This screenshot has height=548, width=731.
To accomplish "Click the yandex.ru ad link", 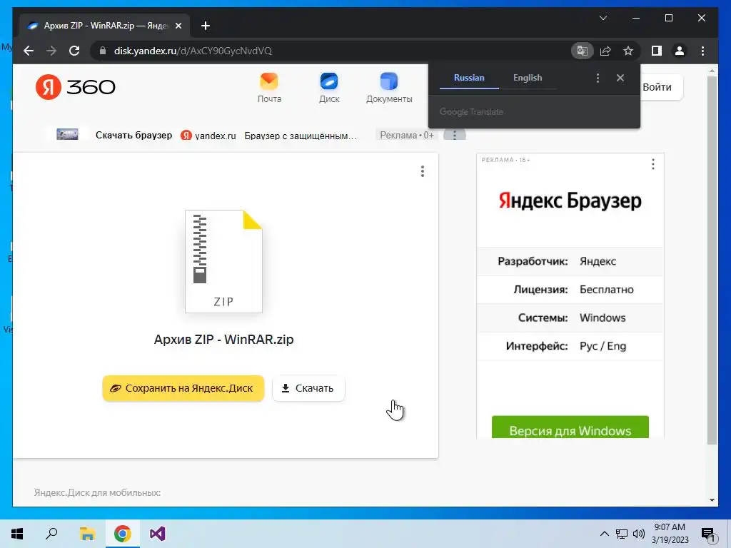I will click(x=208, y=136).
